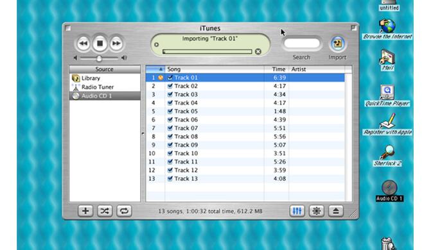Click the max-volume speaker icon
The image size is (424, 250).
[124, 58]
